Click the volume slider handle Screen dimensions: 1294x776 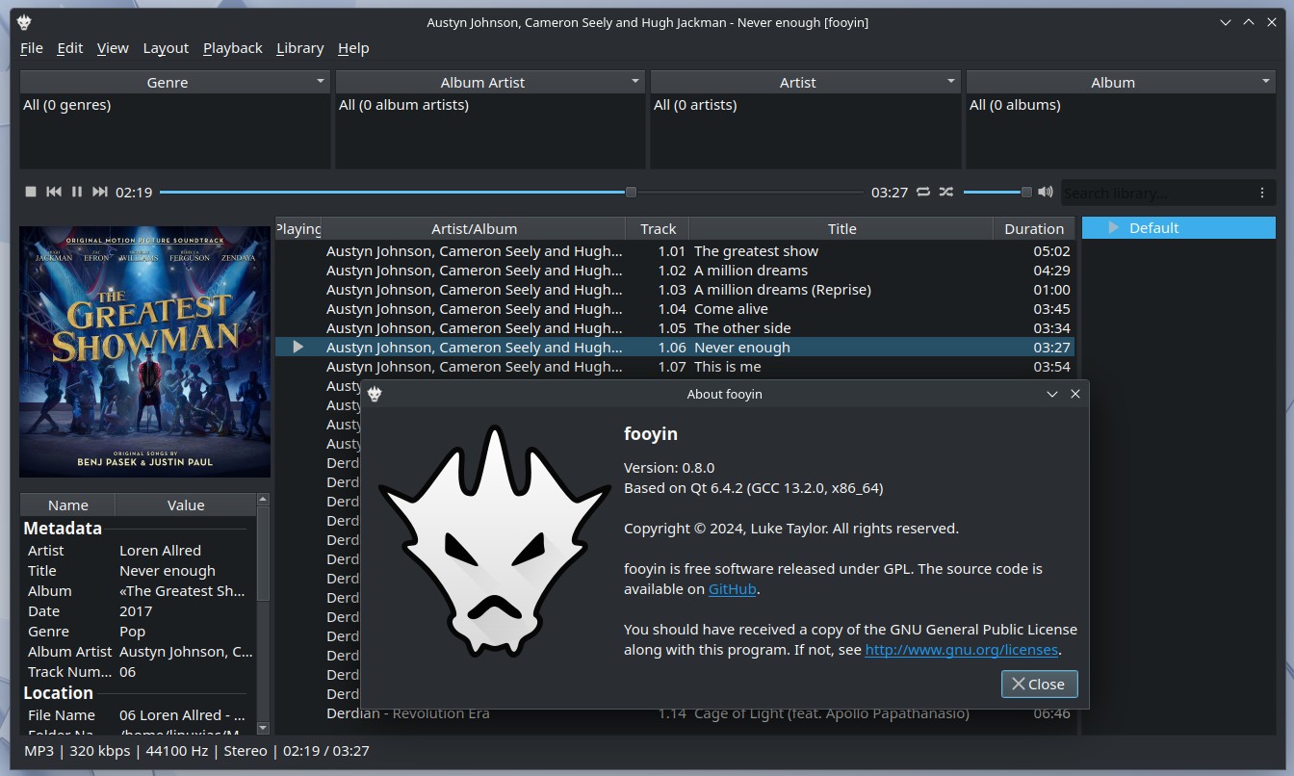click(x=1026, y=192)
